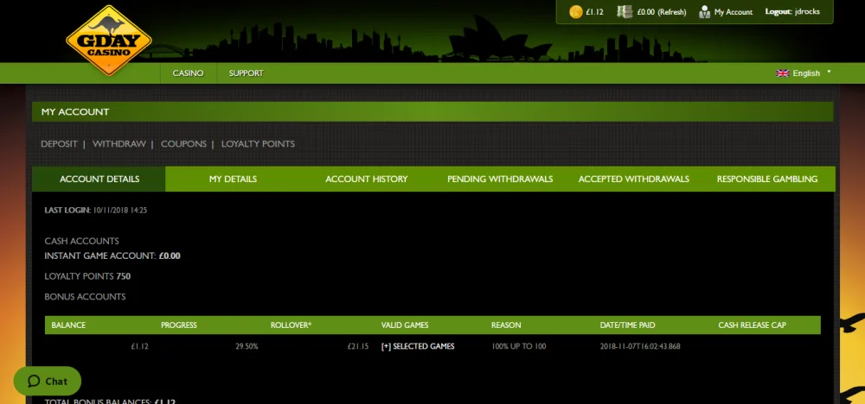865x404 pixels.
Task: Open the Casino menu
Action: click(x=188, y=73)
